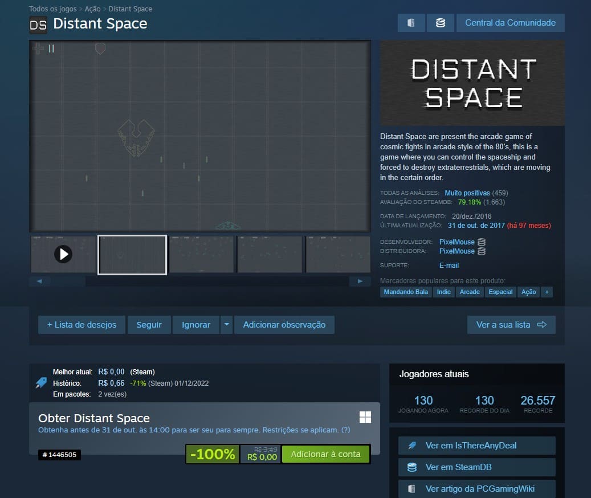The image size is (591, 498).
Task: Play the trailer video thumbnail
Action: [x=63, y=254]
